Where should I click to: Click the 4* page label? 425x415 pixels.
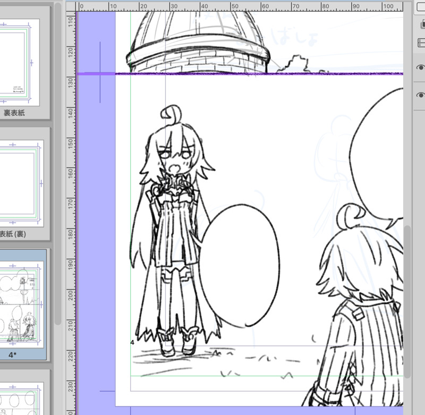coord(12,354)
